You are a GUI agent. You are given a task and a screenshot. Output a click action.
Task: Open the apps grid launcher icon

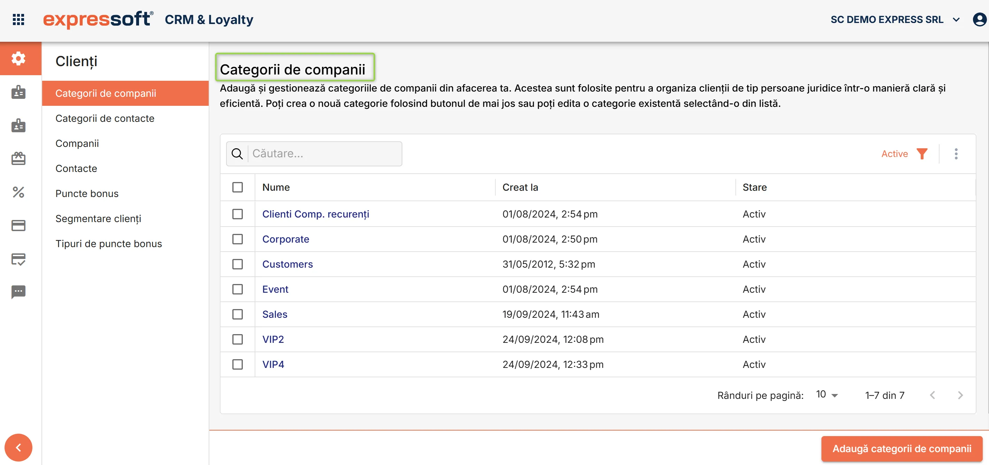(18, 19)
